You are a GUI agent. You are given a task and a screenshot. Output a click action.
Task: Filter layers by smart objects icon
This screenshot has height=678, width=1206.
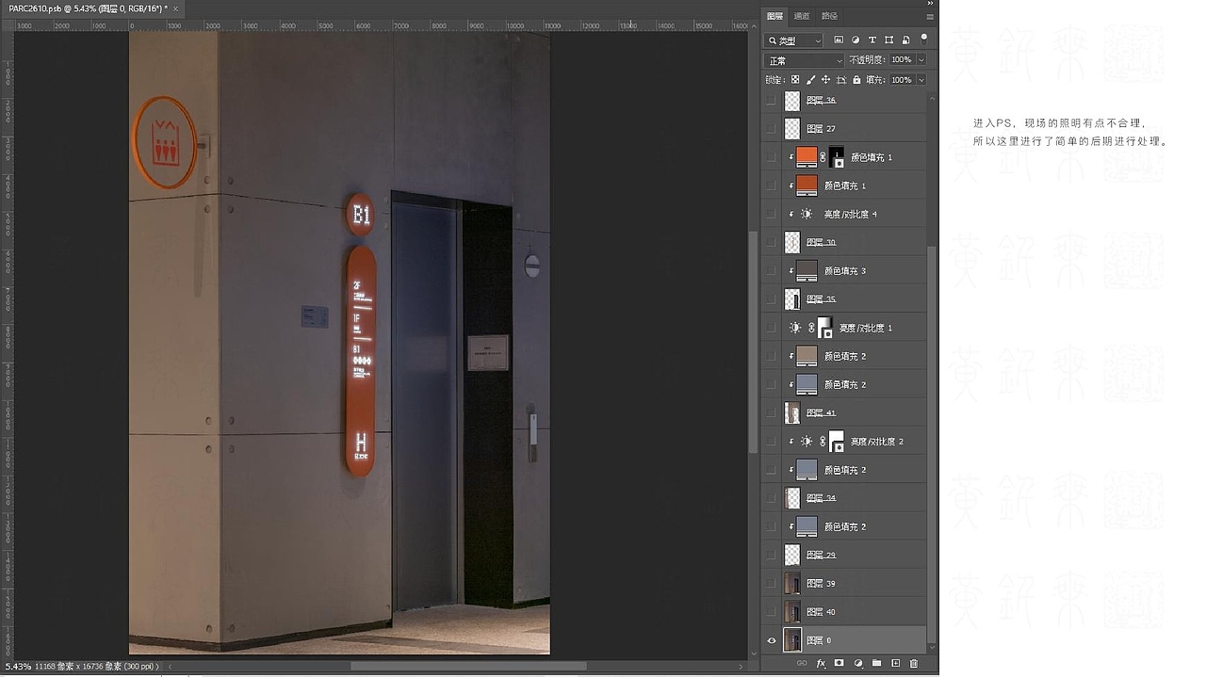click(x=906, y=40)
